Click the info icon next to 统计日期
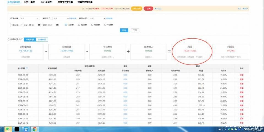The width and height of the screenshot is (264, 132). point(27,68)
